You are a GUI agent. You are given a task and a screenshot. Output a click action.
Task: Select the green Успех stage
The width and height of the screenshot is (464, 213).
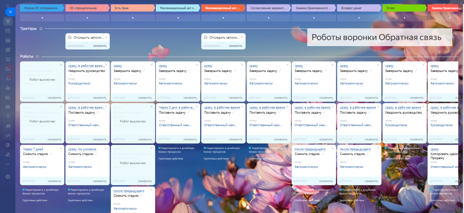(x=405, y=8)
